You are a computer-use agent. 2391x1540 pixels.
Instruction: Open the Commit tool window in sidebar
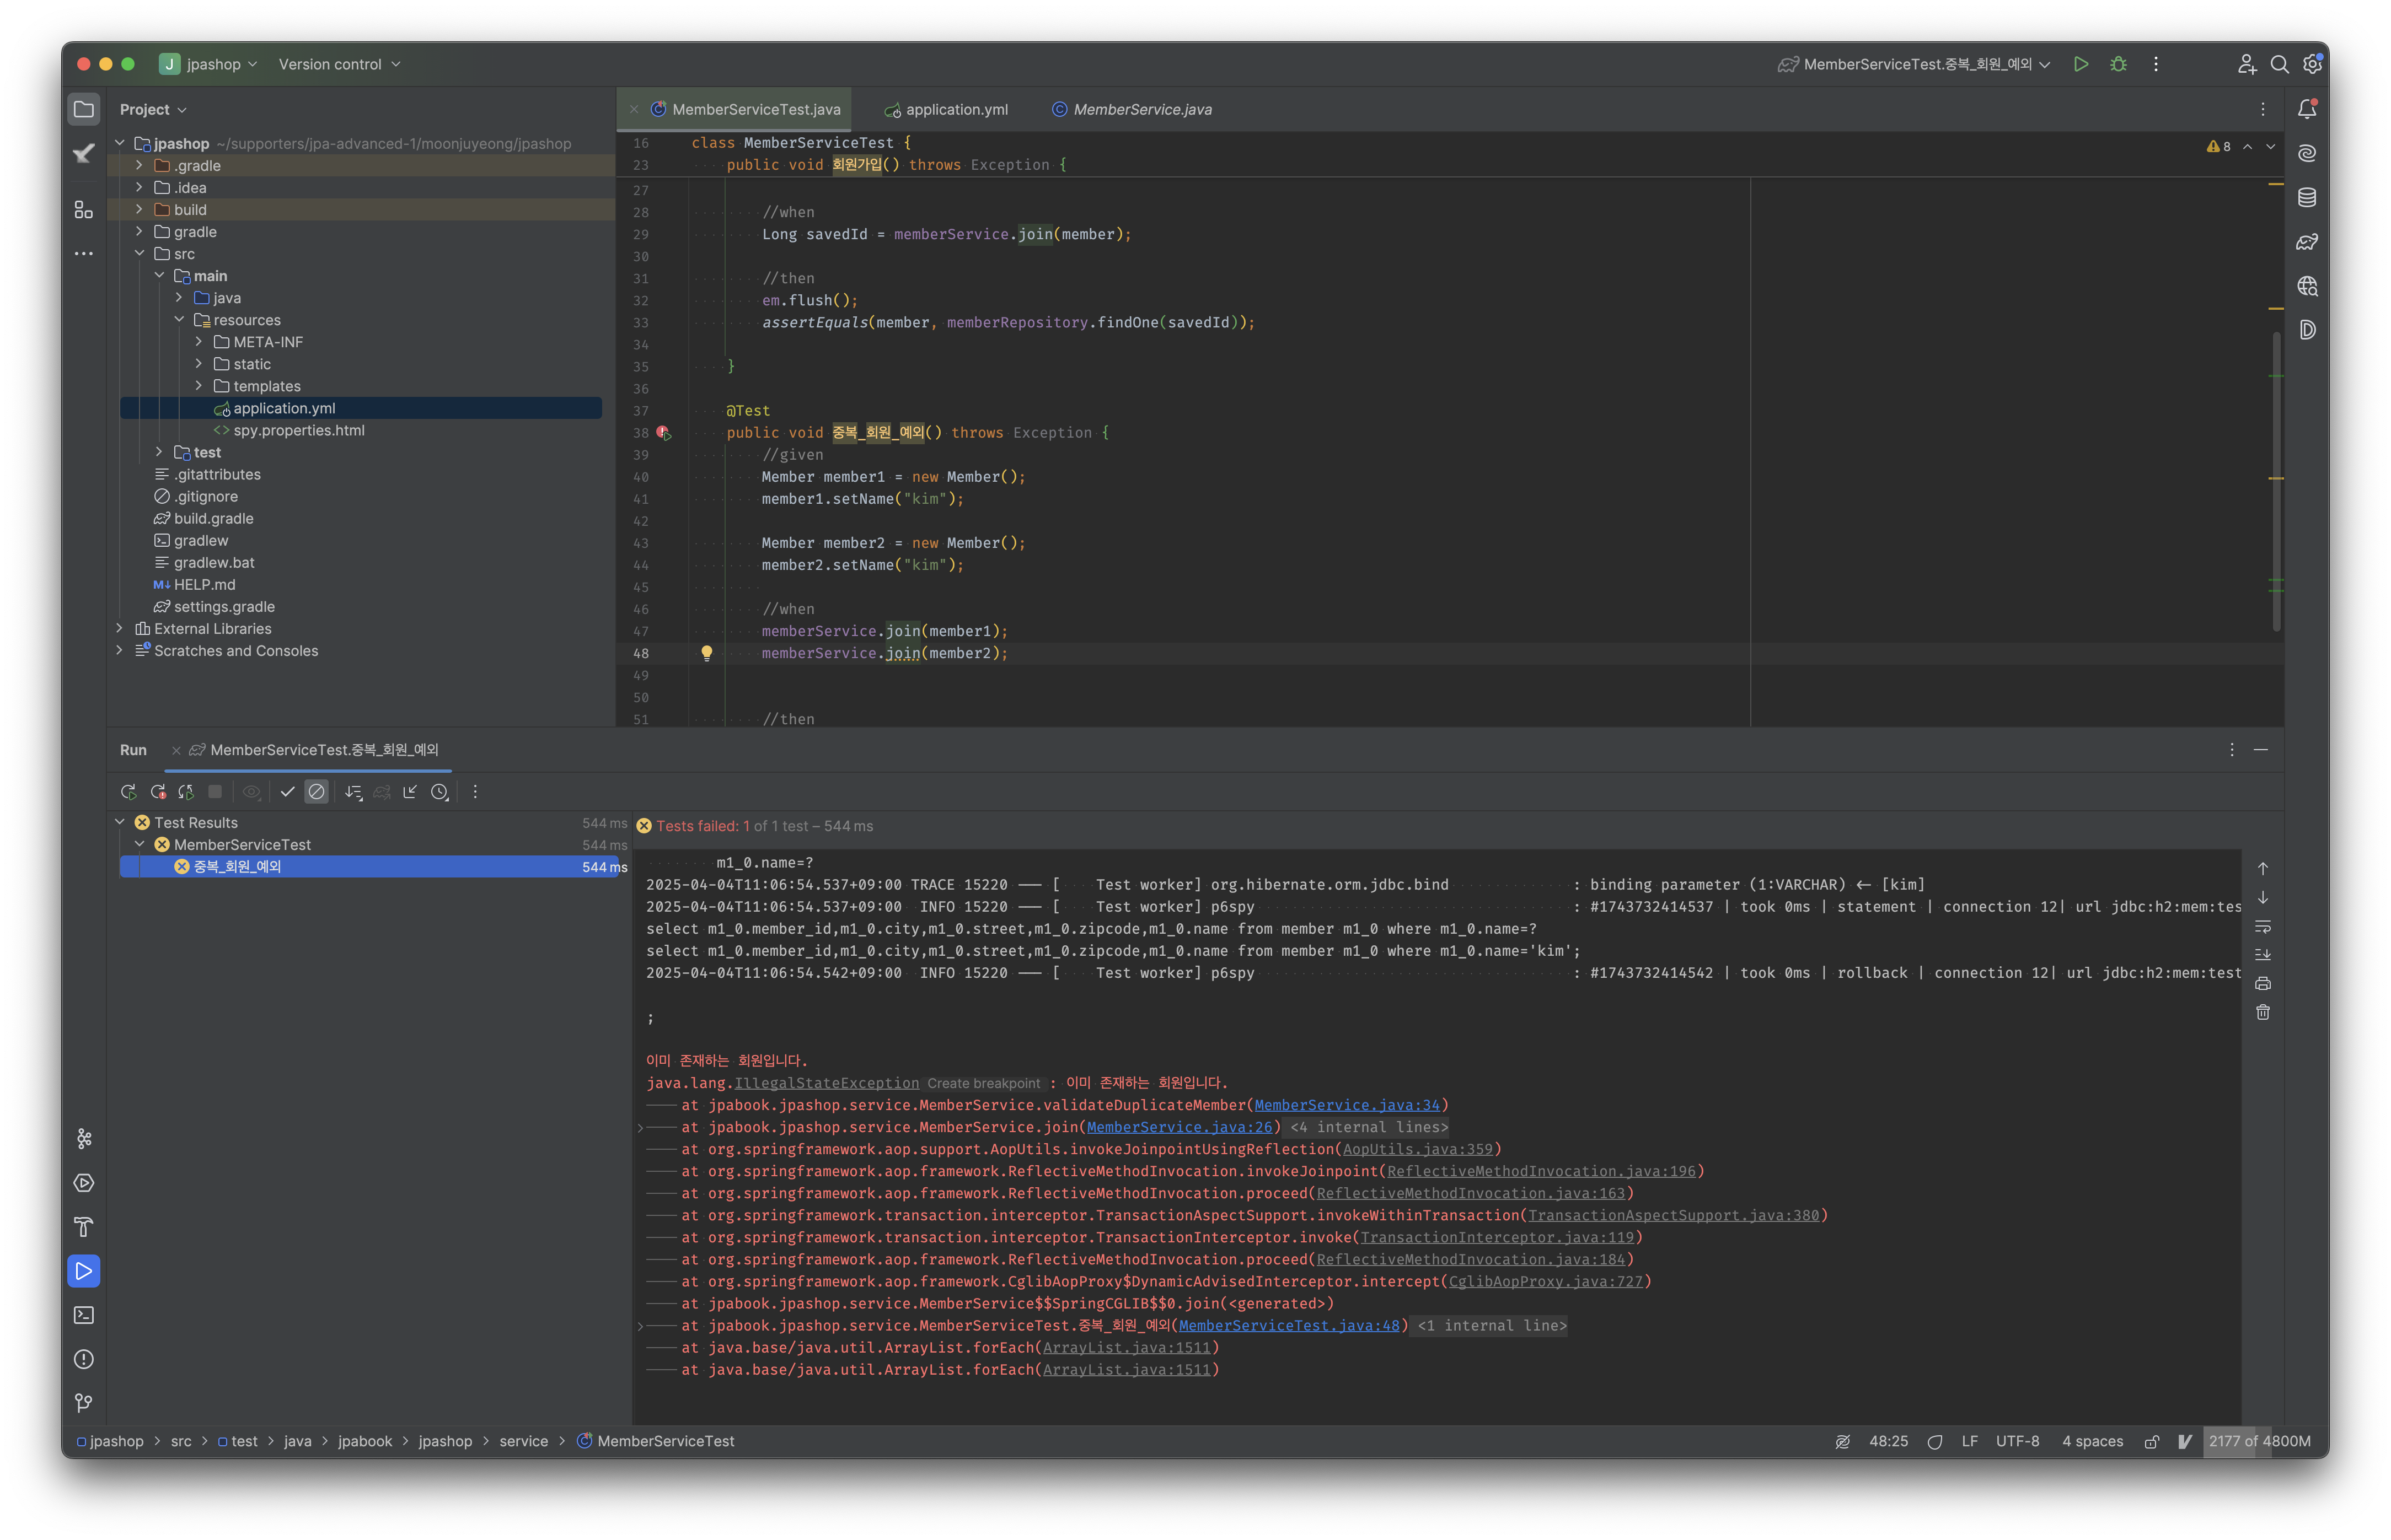(x=84, y=153)
